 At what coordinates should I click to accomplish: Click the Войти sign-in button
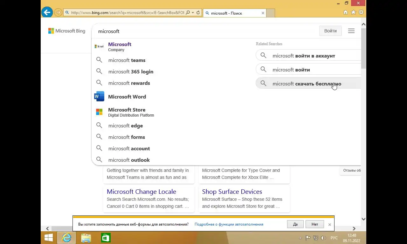330,31
